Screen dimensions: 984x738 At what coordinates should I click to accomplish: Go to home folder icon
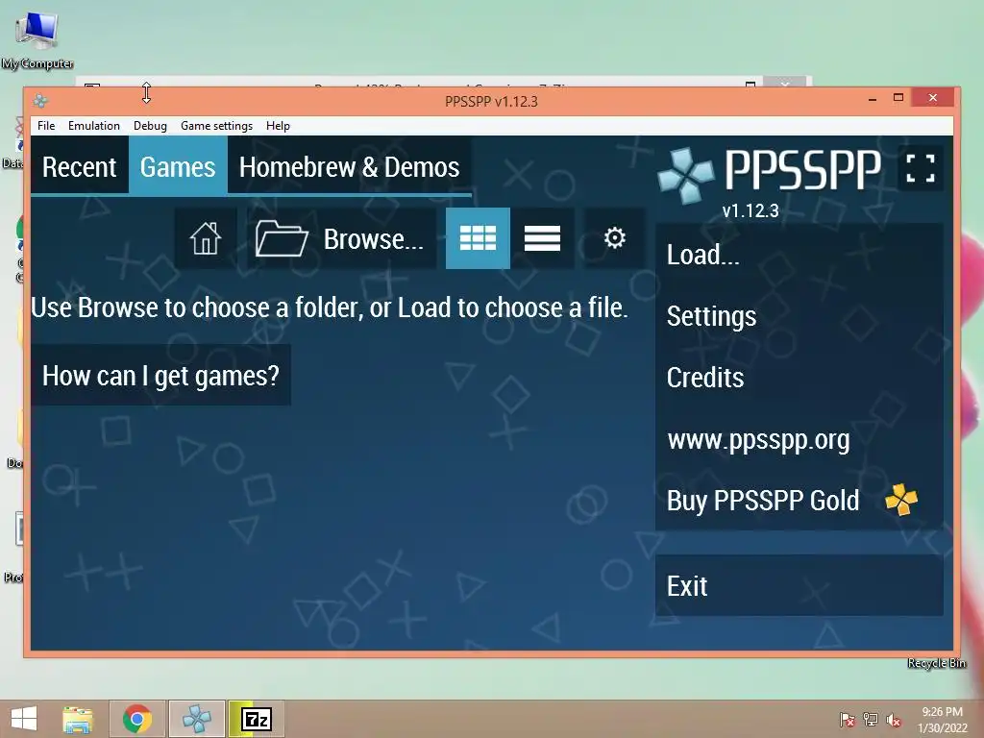tap(206, 238)
